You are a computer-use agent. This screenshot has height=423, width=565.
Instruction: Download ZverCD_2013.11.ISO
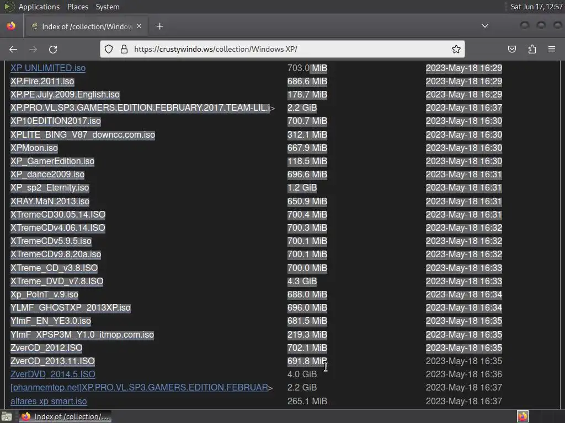point(52,361)
